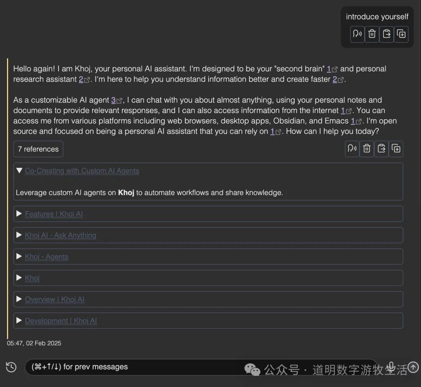
Task: Expand the Khoj - Agents reference entry
Action: (19, 256)
